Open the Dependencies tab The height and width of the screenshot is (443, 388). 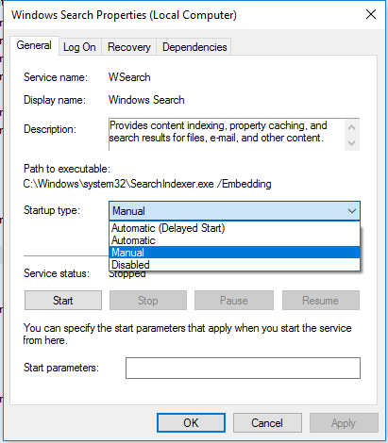click(194, 47)
